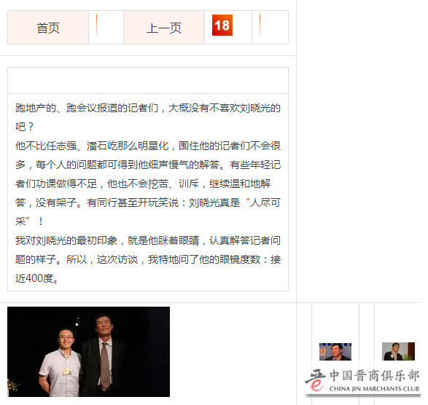Open the thumbnail of man gesturing beside plant
Screen dimensions: 428x405
coord(398,352)
